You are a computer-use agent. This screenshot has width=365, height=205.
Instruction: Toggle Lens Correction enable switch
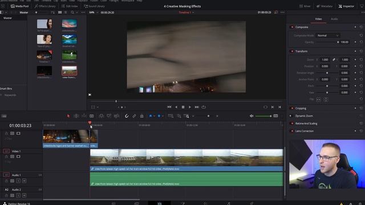pos(292,131)
